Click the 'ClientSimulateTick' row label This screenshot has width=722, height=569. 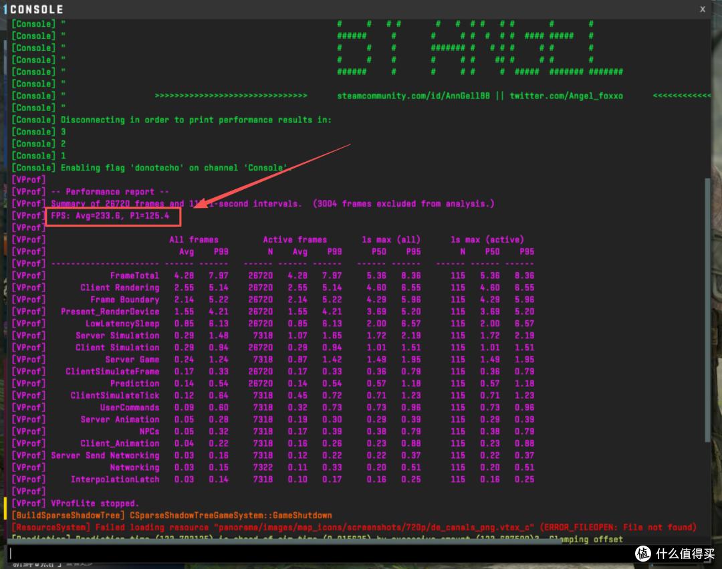pyautogui.click(x=115, y=395)
